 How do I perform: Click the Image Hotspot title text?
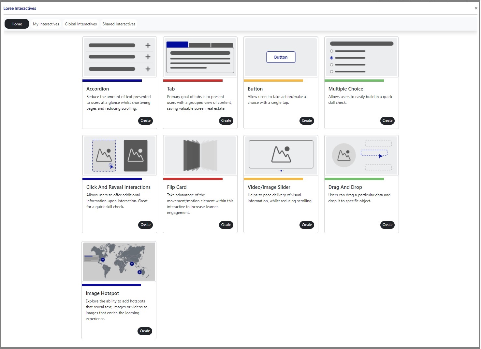[102, 293]
